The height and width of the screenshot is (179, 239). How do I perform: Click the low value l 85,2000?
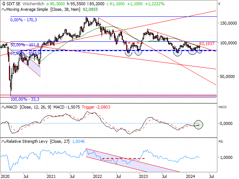[96, 4]
